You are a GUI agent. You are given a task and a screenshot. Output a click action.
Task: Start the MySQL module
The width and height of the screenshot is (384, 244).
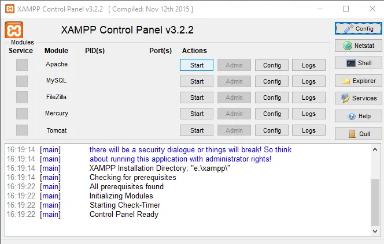(197, 81)
